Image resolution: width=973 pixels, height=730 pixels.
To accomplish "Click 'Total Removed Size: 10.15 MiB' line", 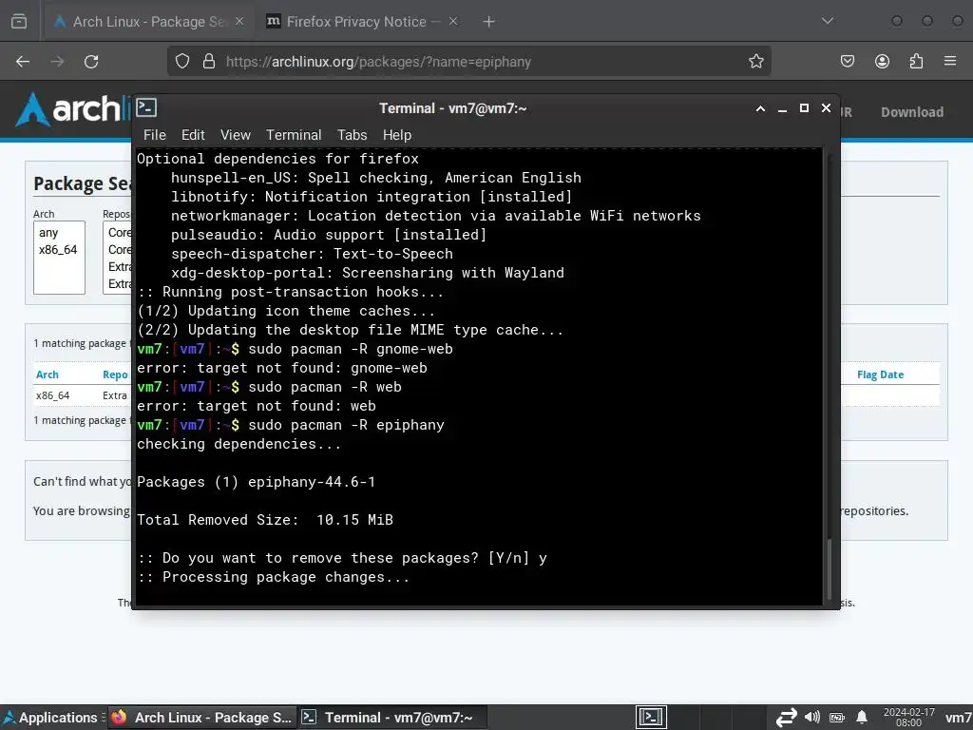I will [265, 520].
